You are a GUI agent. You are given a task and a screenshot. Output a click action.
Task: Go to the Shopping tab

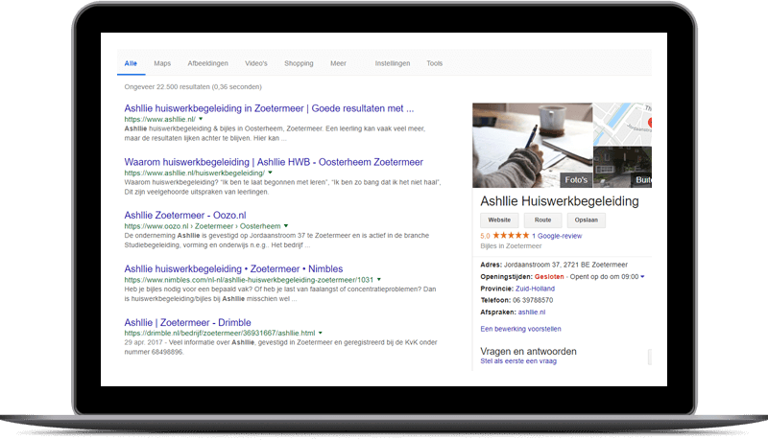299,63
